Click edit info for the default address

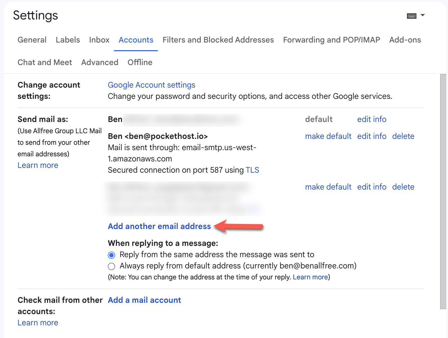click(371, 119)
